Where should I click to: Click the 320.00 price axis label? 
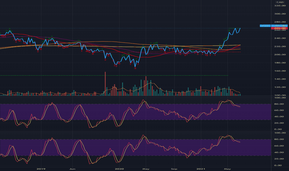click(x=280, y=6)
